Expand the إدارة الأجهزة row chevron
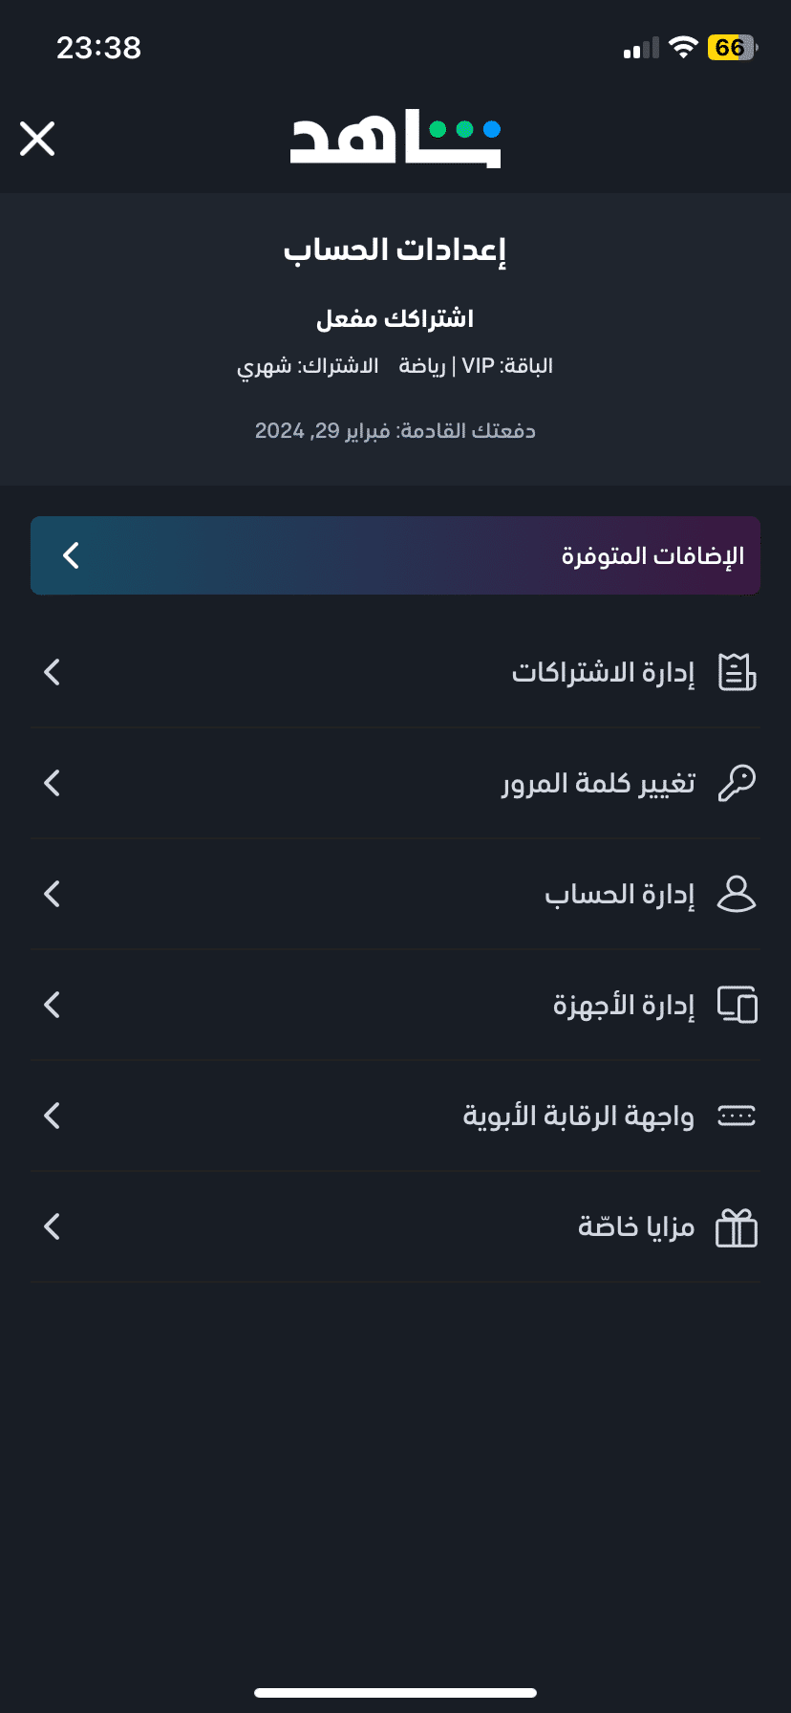Image resolution: width=791 pixels, height=1713 pixels. pos(53,1005)
